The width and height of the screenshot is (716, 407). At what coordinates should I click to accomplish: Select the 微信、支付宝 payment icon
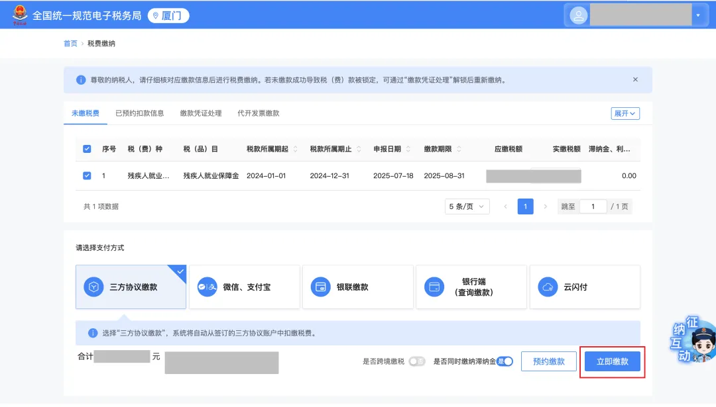[x=208, y=287]
